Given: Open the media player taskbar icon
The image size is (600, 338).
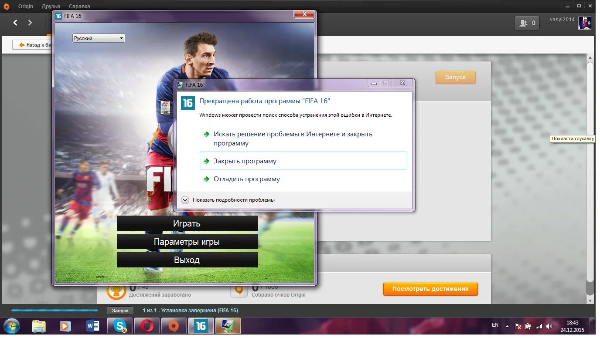Looking at the screenshot, I should tap(65, 326).
